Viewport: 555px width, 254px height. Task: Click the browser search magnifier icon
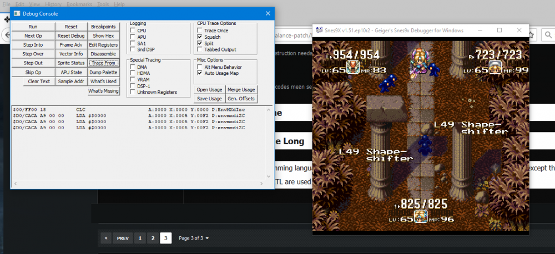point(548,35)
